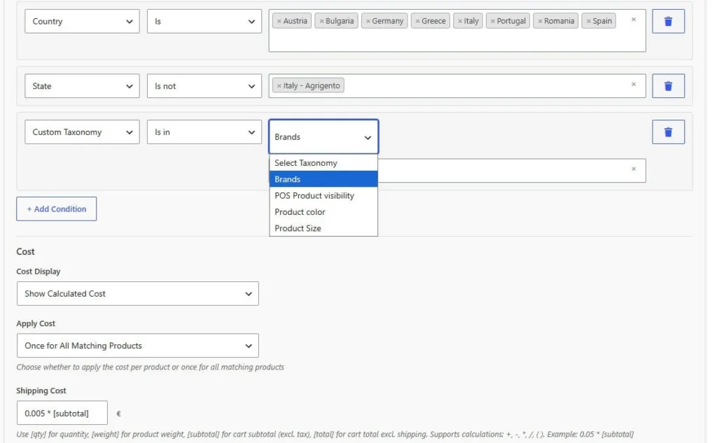The image size is (717, 443).
Task: Click into the Shipping Cost formula field
Action: point(62,413)
